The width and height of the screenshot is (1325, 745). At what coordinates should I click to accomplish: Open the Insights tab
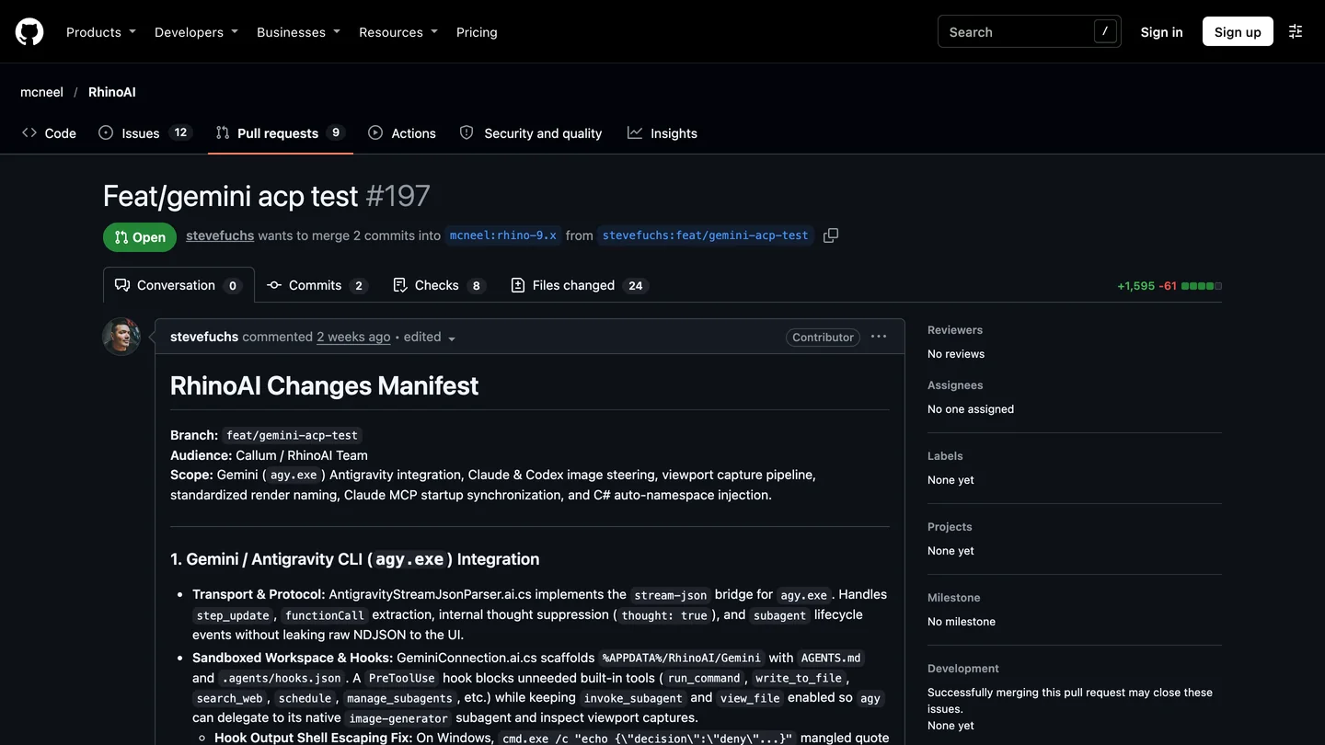click(x=662, y=133)
